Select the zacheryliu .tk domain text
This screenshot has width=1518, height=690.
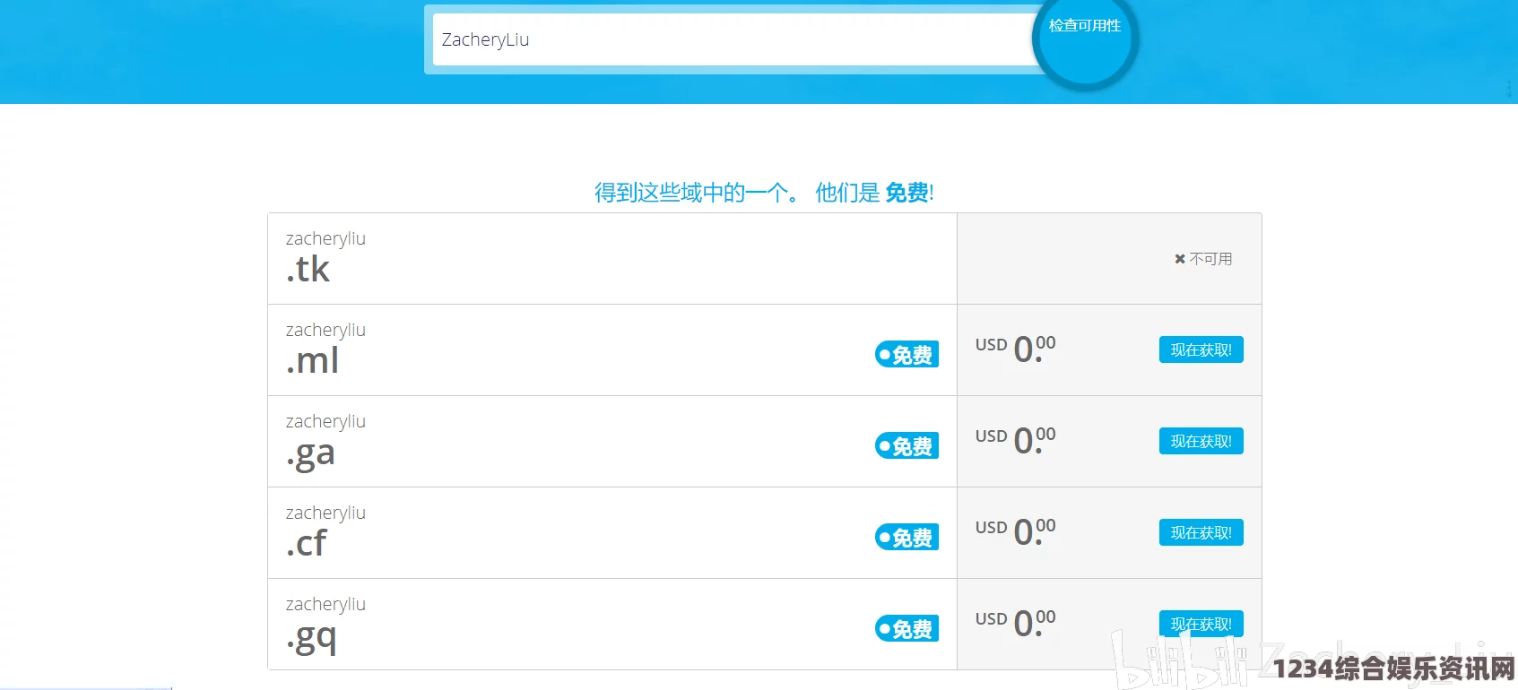(x=325, y=257)
